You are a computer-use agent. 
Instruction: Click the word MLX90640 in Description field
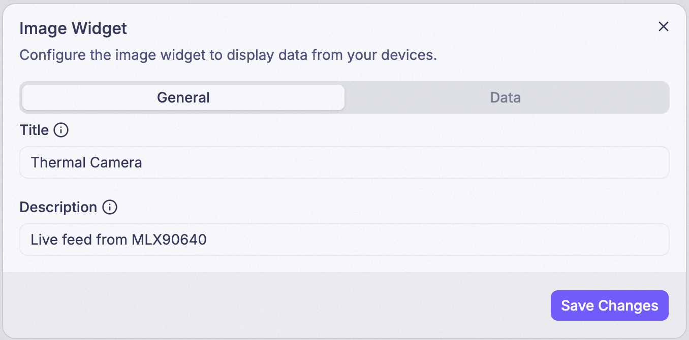(169, 240)
